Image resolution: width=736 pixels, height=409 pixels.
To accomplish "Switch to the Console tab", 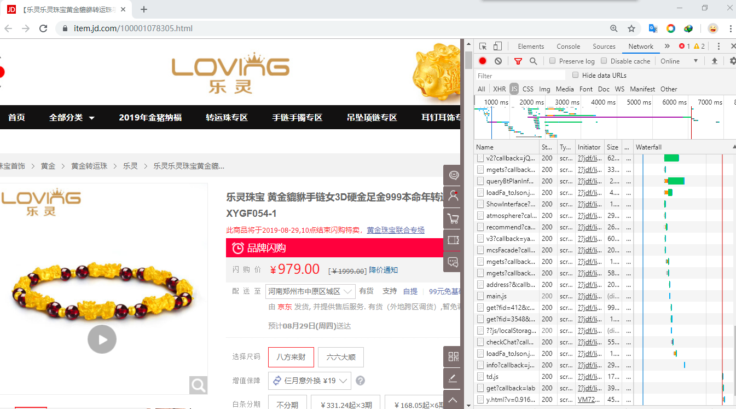I will point(568,47).
